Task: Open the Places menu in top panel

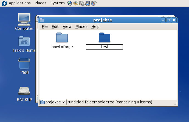Action: point(41,3)
